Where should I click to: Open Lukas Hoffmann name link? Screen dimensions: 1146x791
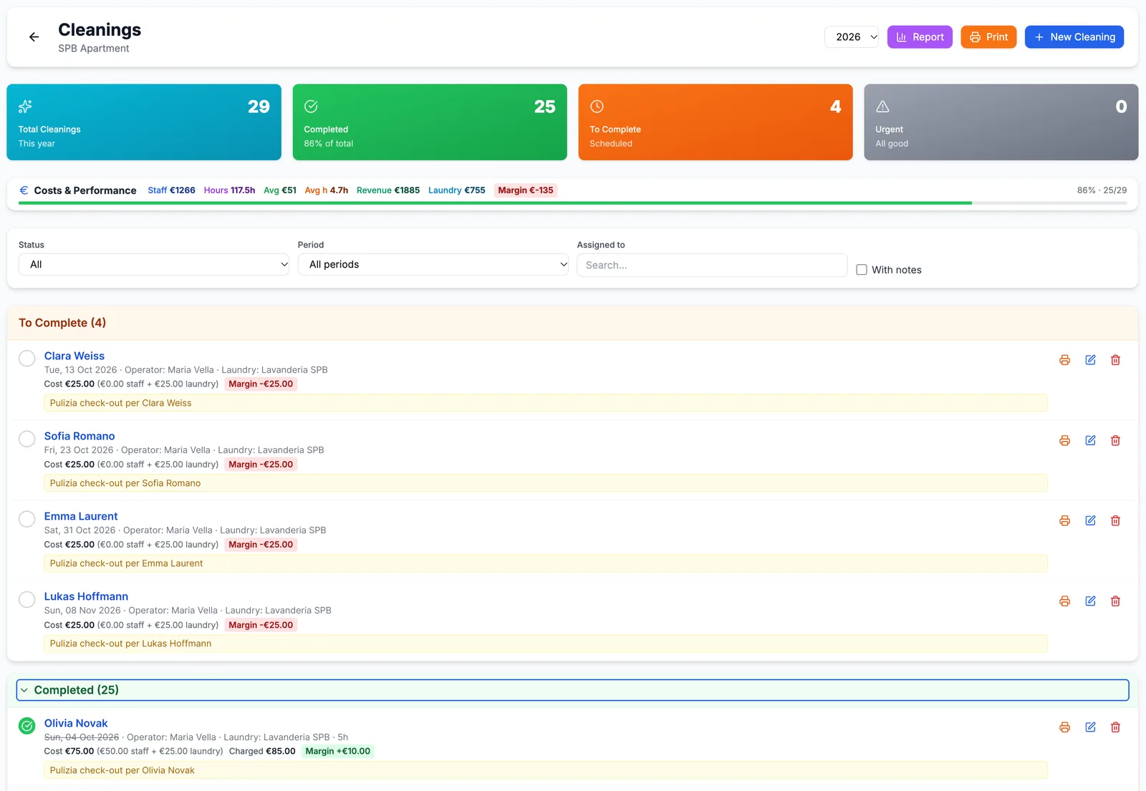[x=86, y=596]
